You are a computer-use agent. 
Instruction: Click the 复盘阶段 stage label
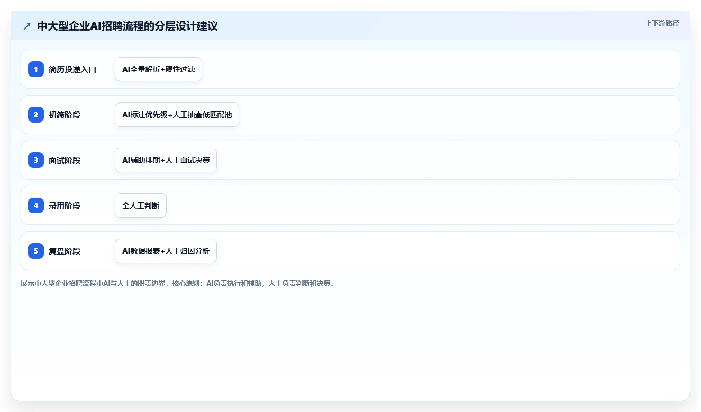(x=65, y=251)
